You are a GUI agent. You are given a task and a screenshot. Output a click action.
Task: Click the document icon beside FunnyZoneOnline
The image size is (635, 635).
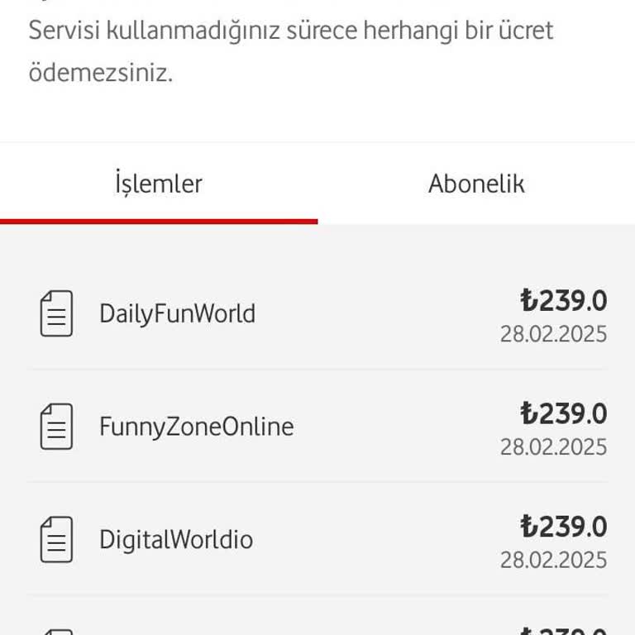point(57,426)
